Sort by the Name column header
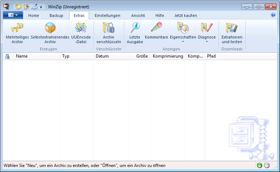 [x=36, y=56]
